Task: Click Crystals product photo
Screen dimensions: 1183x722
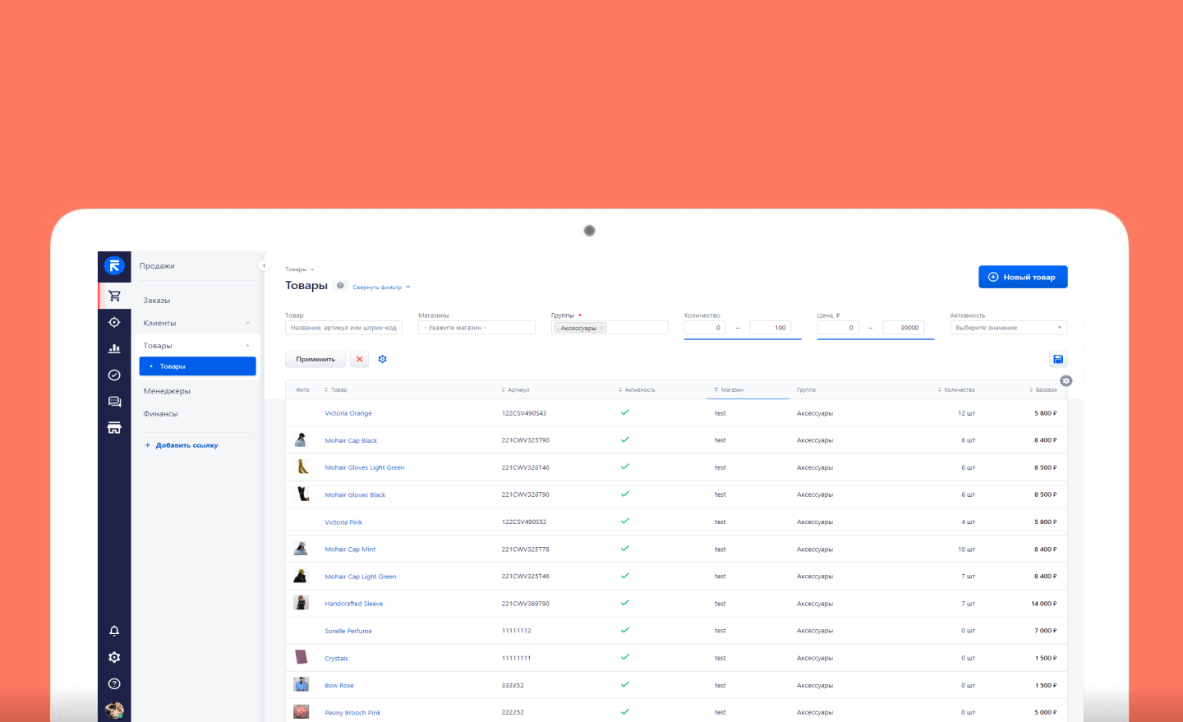Action: [x=302, y=657]
